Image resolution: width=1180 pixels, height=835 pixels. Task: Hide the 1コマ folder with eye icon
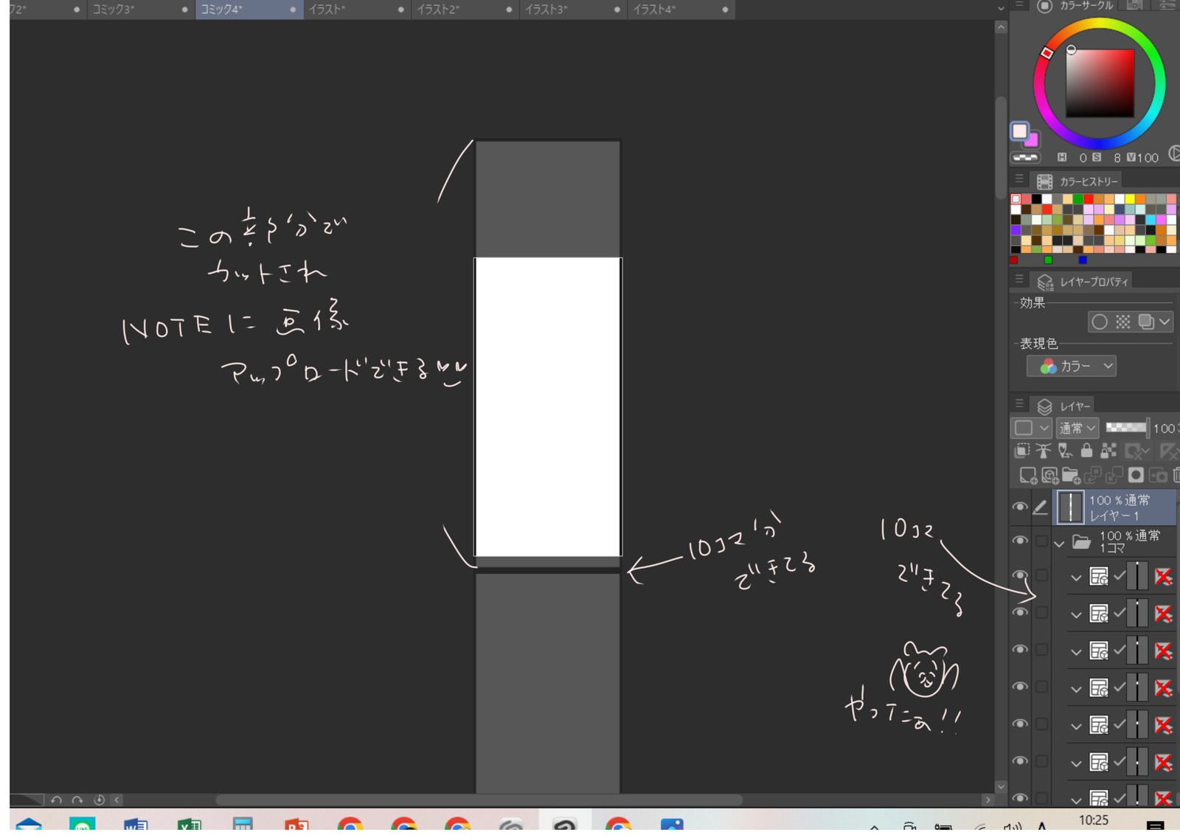1020,541
